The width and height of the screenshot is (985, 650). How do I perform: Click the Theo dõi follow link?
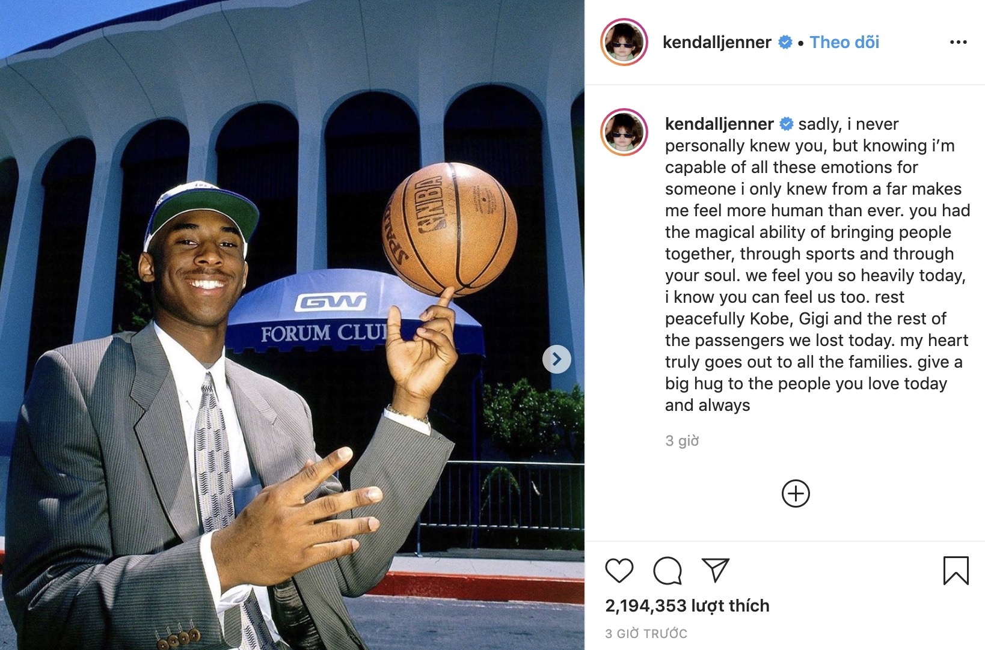click(844, 42)
